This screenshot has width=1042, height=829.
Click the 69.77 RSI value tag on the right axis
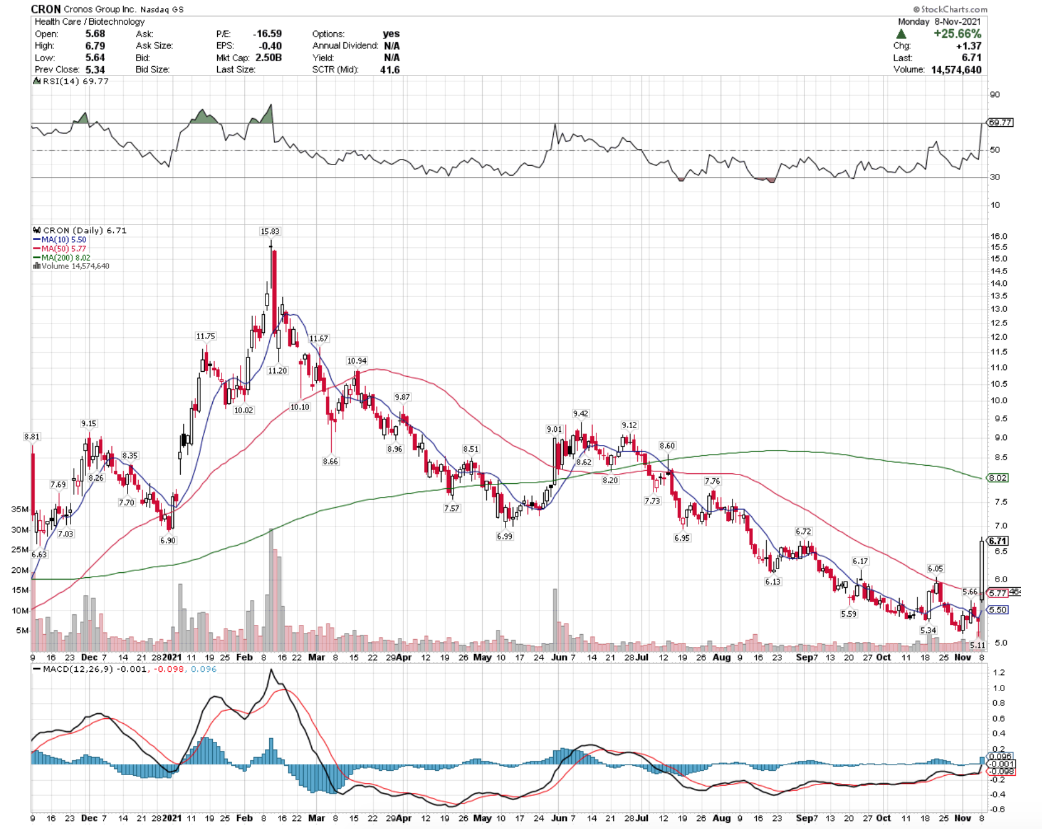[1000, 122]
